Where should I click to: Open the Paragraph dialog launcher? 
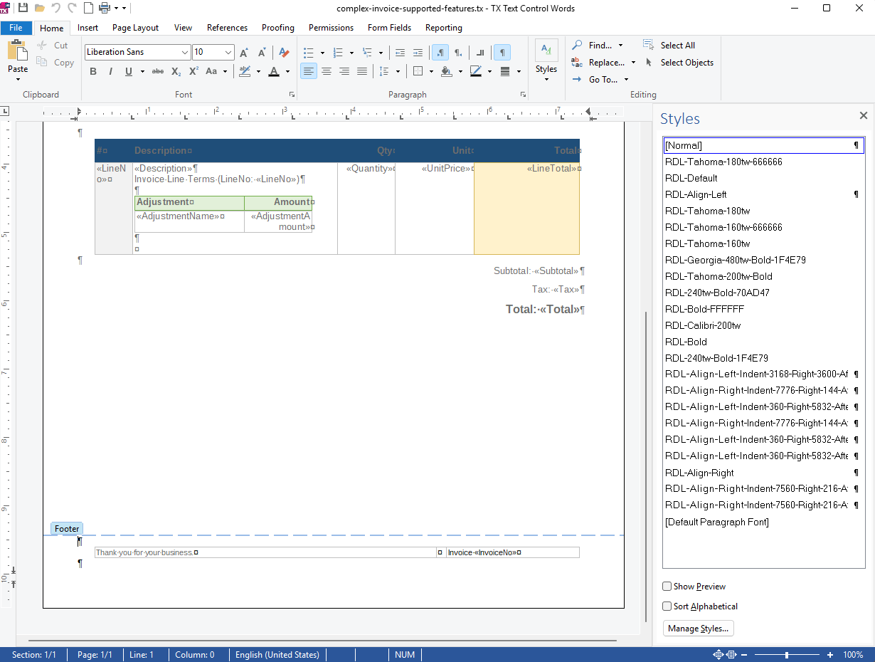[x=524, y=94]
